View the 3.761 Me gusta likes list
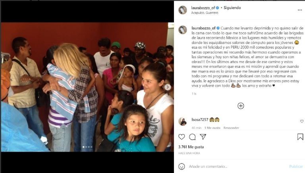The height and width of the screenshot is (173, 305). pos(191,147)
